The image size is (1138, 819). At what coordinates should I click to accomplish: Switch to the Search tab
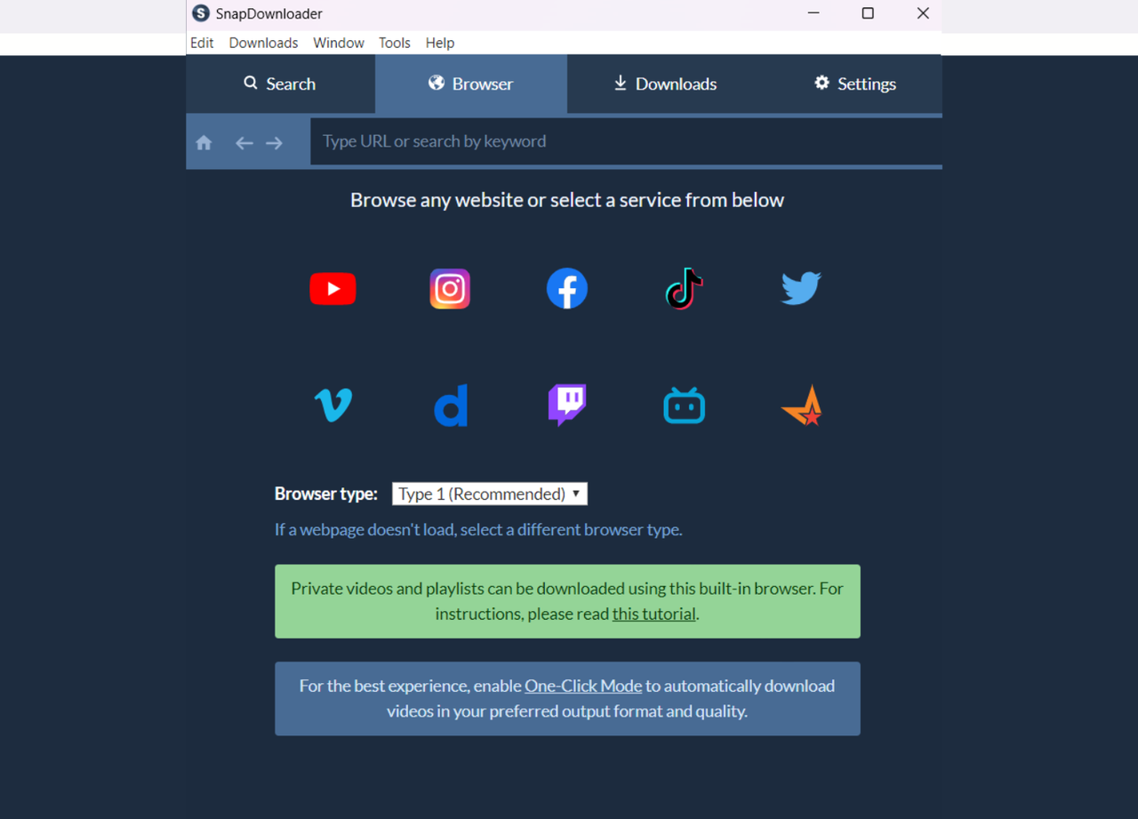coord(280,84)
